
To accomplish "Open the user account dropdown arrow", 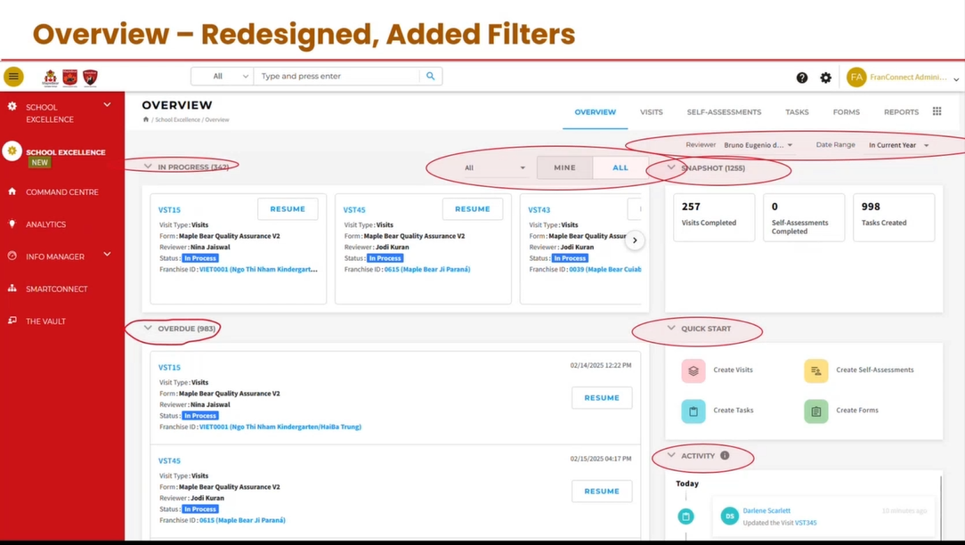I will pos(956,79).
